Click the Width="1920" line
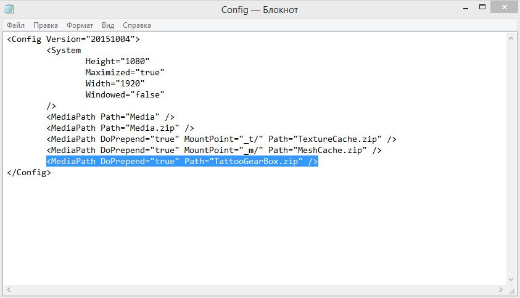Viewport: 520px width, 298px height. (x=115, y=84)
